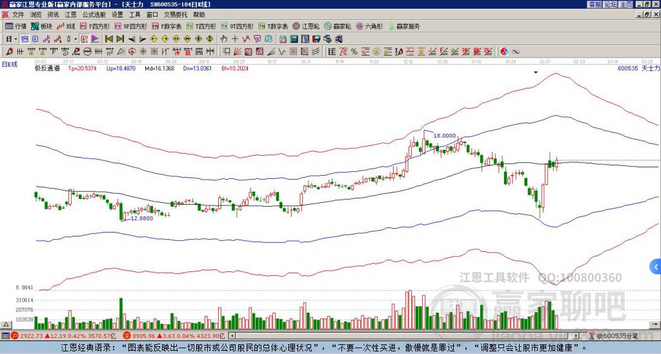
Task: Click the blue side panel expand arrow
Action: point(656,267)
